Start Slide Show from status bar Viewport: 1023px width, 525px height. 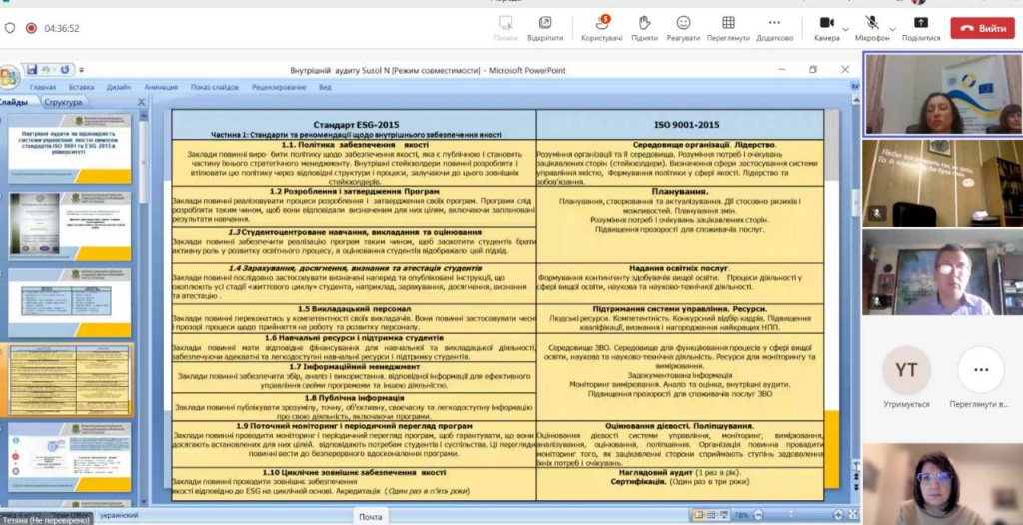tap(723, 515)
